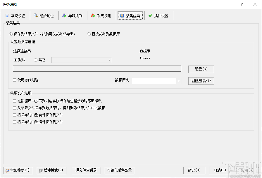Image resolution: width=262 pixels, height=178 pixels.
Task: Click 创建新表(T) to create table
Action: click(201, 81)
